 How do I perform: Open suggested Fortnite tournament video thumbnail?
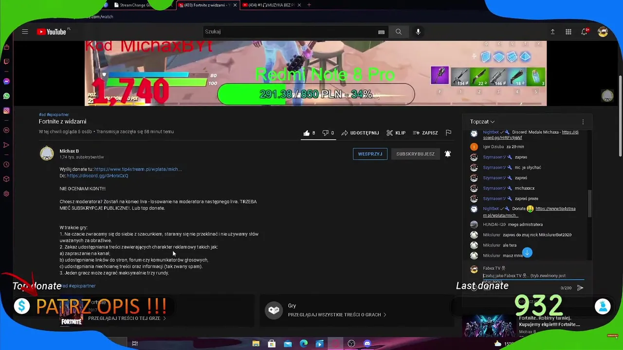pos(489,326)
